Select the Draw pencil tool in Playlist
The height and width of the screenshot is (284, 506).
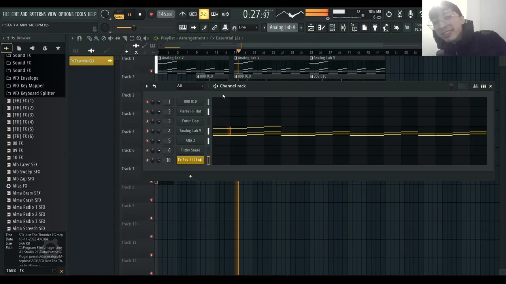click(x=89, y=38)
